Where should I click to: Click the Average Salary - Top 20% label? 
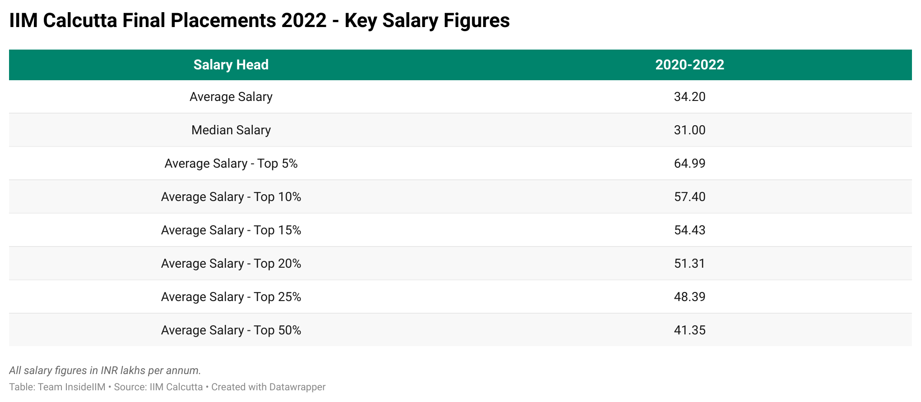tap(231, 264)
